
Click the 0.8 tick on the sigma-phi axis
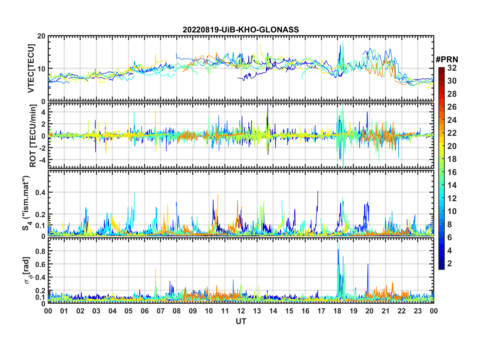pyautogui.click(x=41, y=251)
